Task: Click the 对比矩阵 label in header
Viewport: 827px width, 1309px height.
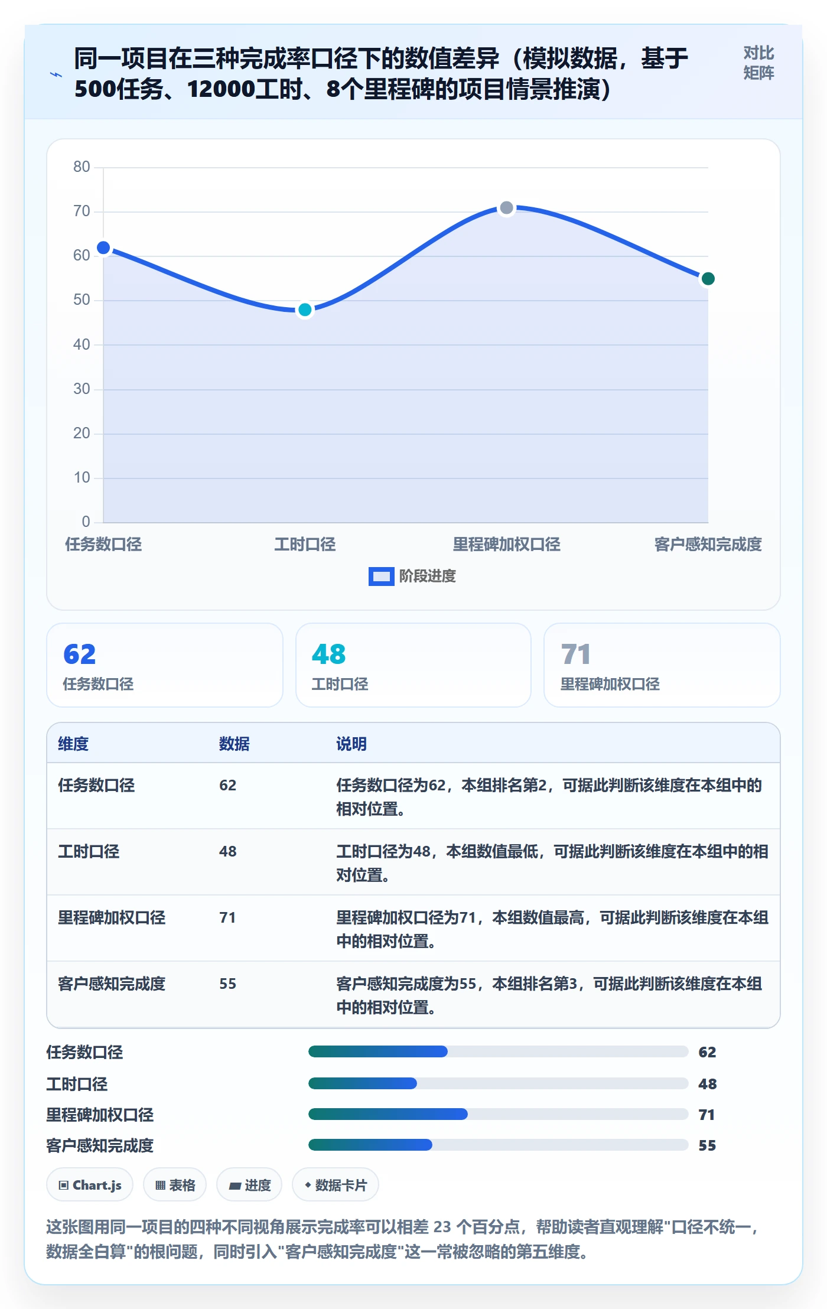Action: point(758,63)
